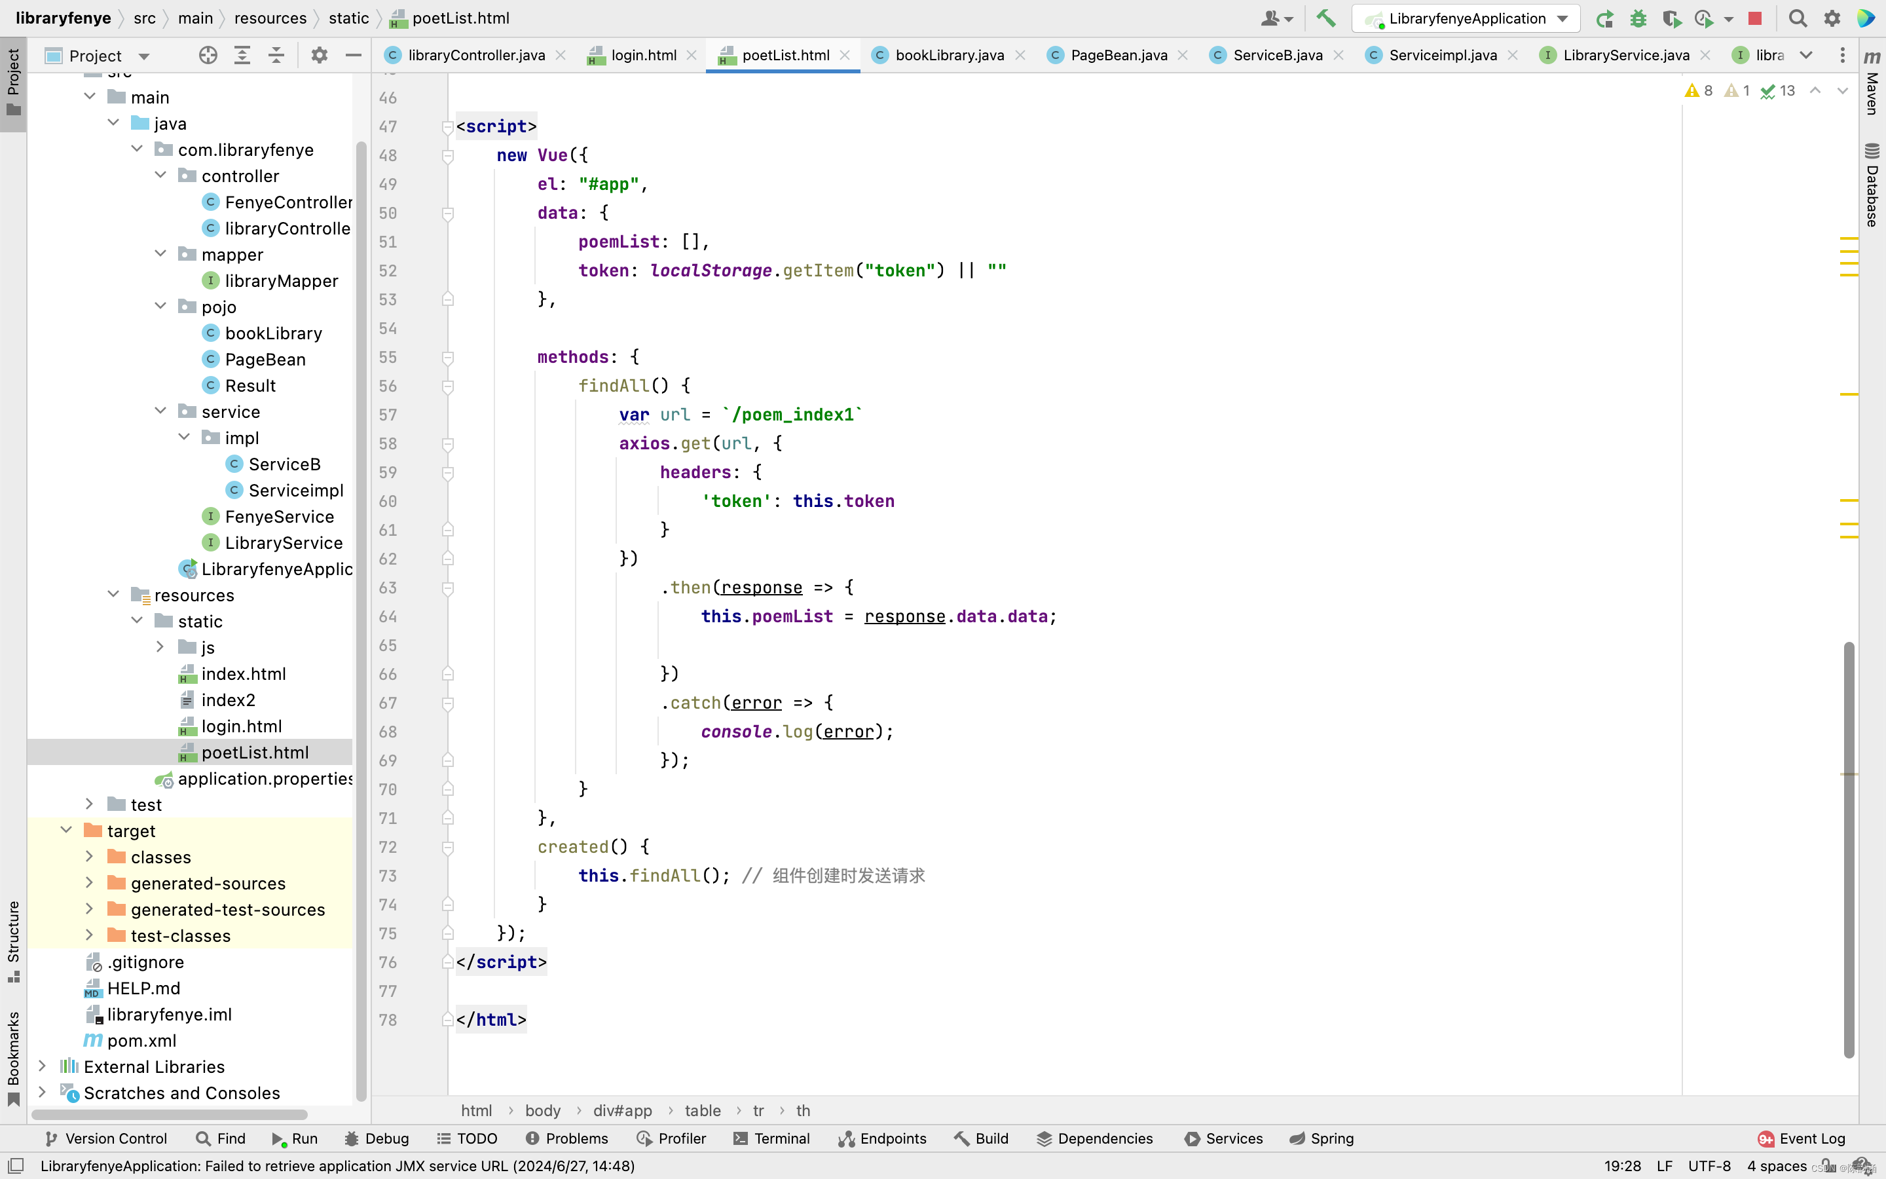Collapse the target folder
The image size is (1886, 1179).
pyautogui.click(x=66, y=831)
